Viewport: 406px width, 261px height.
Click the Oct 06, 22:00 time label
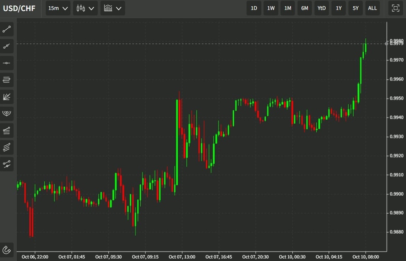(35, 257)
